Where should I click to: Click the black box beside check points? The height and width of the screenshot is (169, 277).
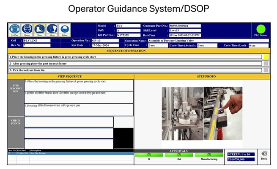(123, 138)
